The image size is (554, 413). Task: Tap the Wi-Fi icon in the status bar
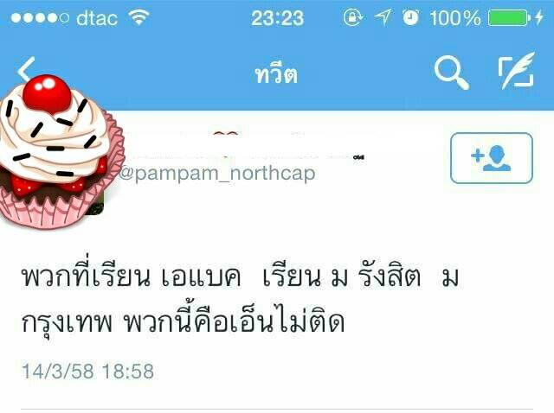138,17
